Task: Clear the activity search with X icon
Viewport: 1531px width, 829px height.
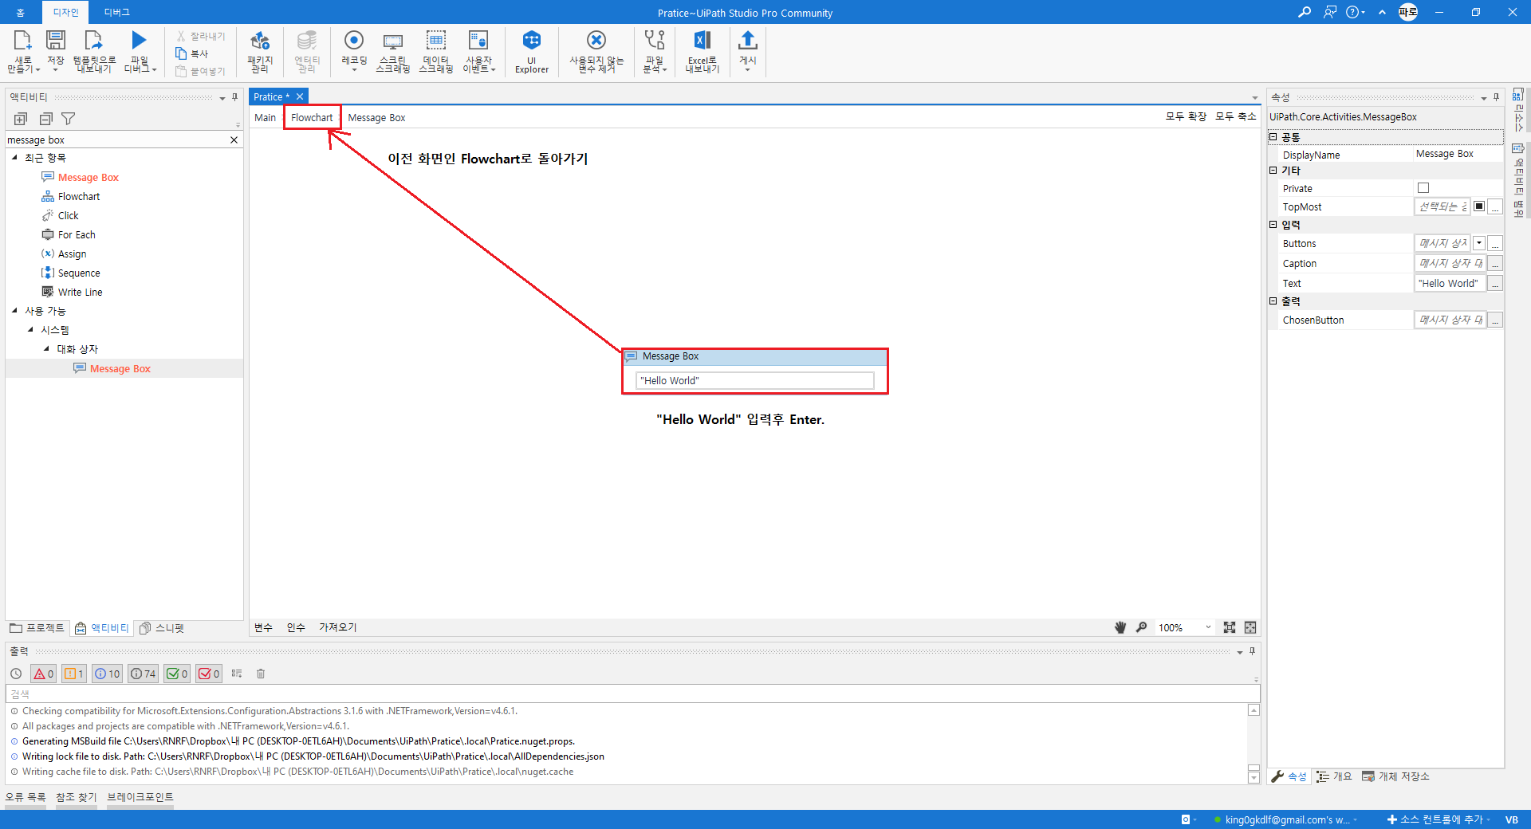Action: pyautogui.click(x=234, y=139)
